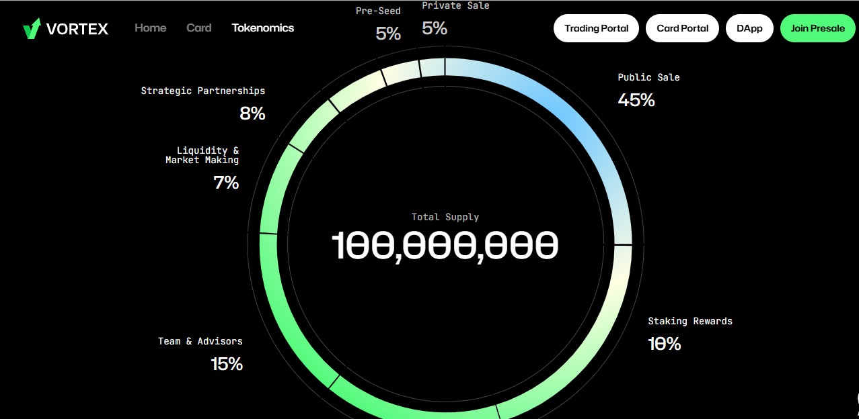Select the Public Sale label
The width and height of the screenshot is (859, 419).
coord(648,77)
